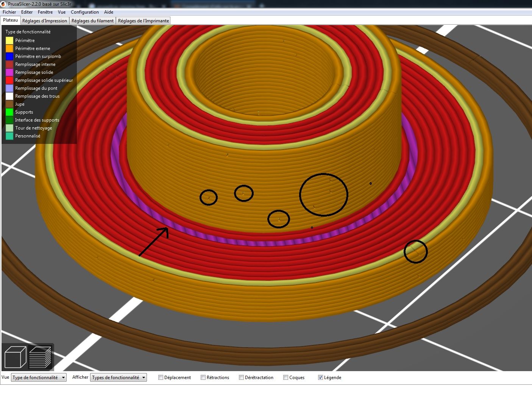Screen dimensions: 532x409
Task: Open the Afficher dropdown list
Action: 119,378
